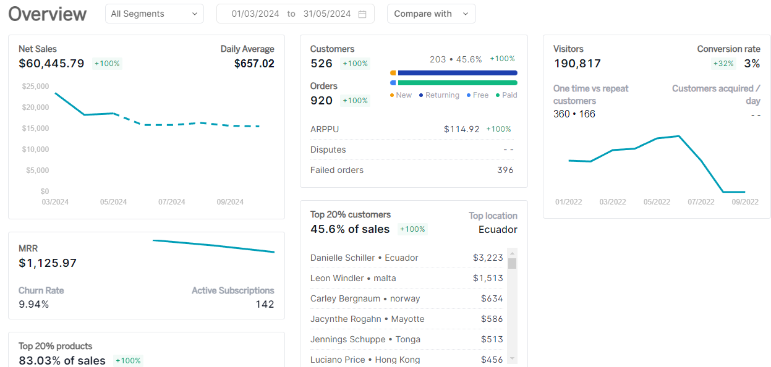The image size is (771, 367).
Task: Click the Net Sales value $60,445.79
Action: point(51,63)
